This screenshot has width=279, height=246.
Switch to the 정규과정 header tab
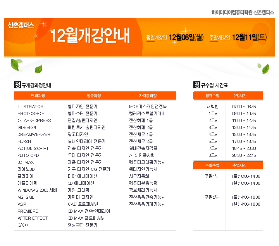click(x=94, y=96)
